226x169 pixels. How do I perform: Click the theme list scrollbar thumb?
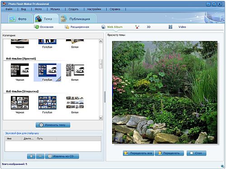(101, 64)
